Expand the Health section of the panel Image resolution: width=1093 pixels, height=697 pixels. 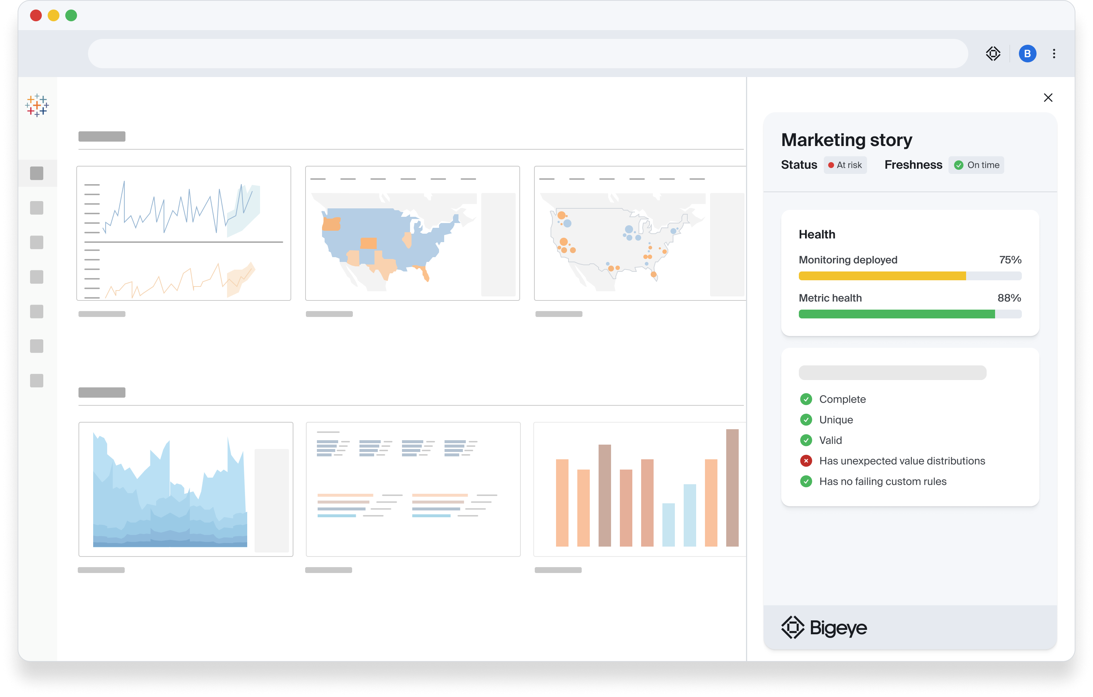tap(817, 234)
